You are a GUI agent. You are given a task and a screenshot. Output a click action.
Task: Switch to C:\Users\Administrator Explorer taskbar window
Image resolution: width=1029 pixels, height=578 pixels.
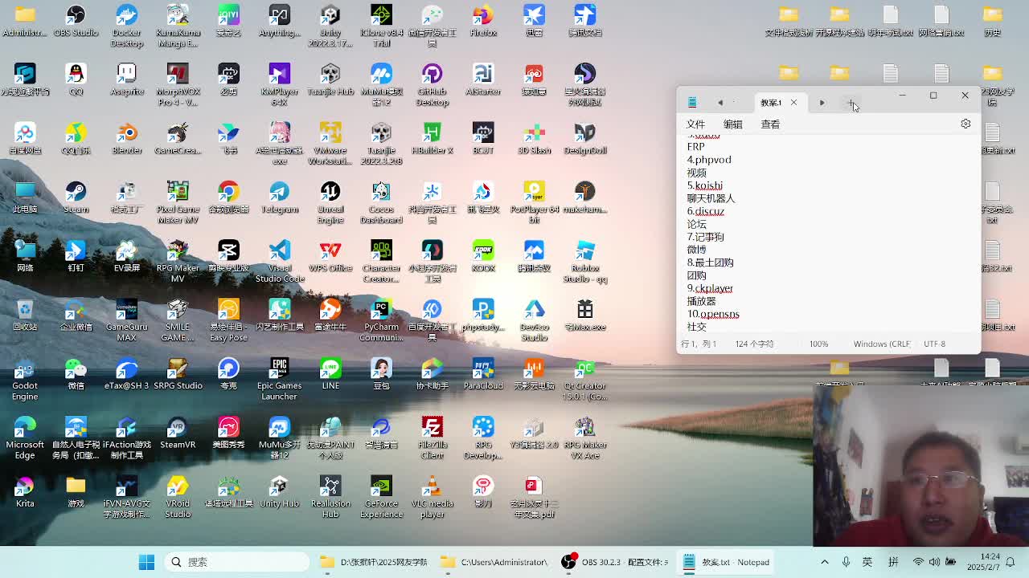point(494,562)
